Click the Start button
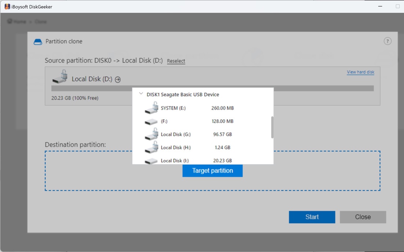The image size is (404, 252). pyautogui.click(x=312, y=217)
